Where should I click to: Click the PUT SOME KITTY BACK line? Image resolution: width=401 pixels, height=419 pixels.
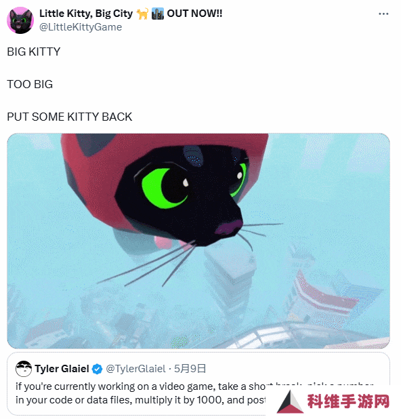[x=69, y=117]
